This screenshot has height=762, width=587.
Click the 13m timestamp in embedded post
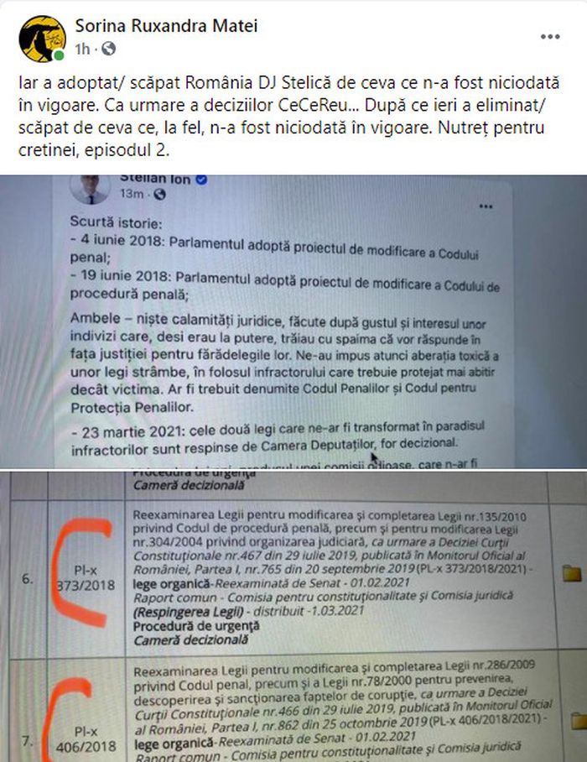(x=132, y=194)
